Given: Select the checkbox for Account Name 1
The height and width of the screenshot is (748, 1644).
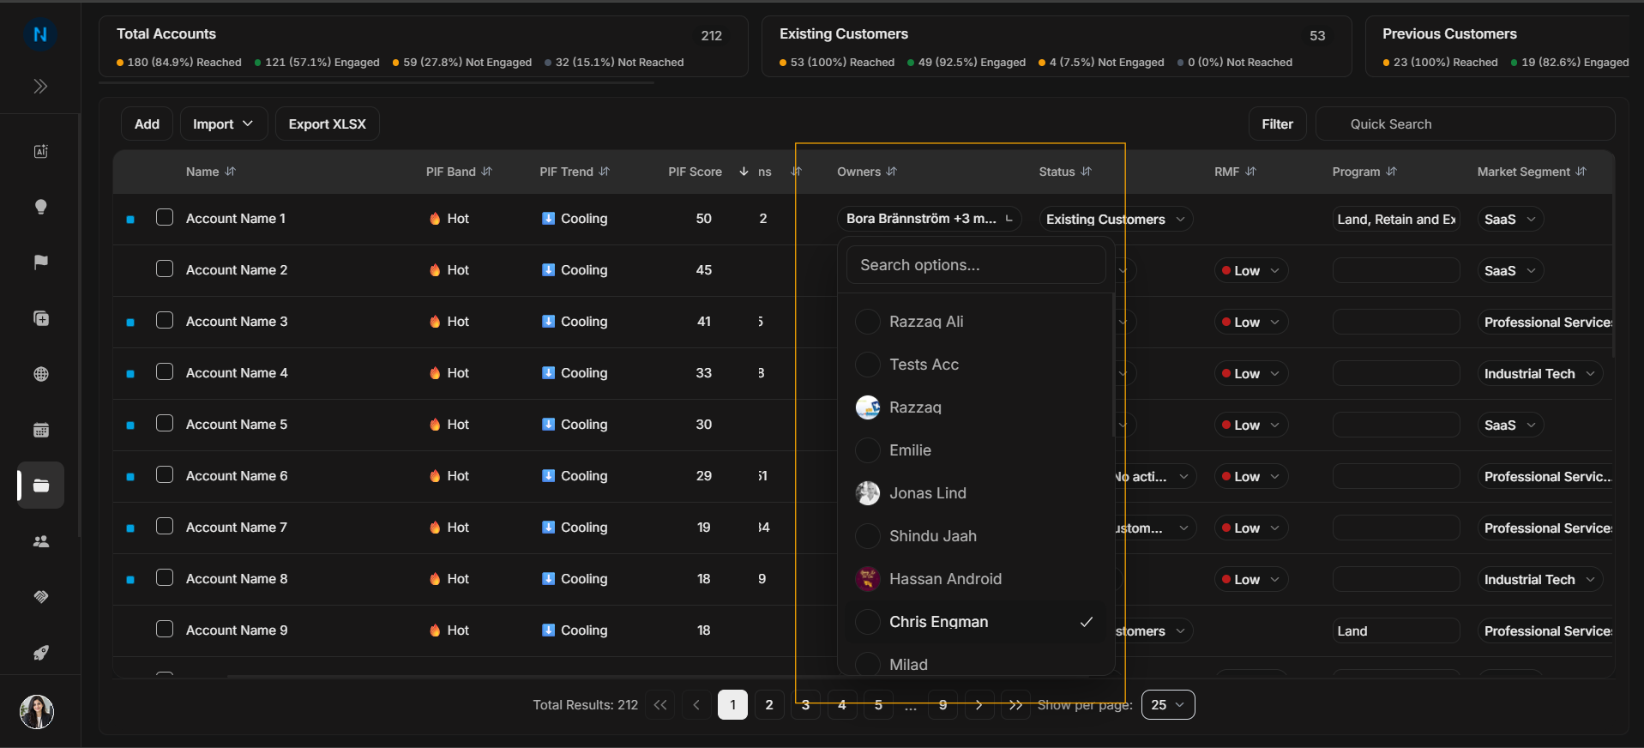Looking at the screenshot, I should [x=165, y=218].
